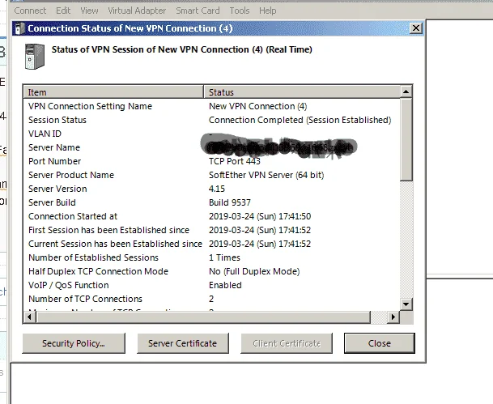The image size is (493, 404).
Task: Open the Connect menu
Action: tap(30, 11)
